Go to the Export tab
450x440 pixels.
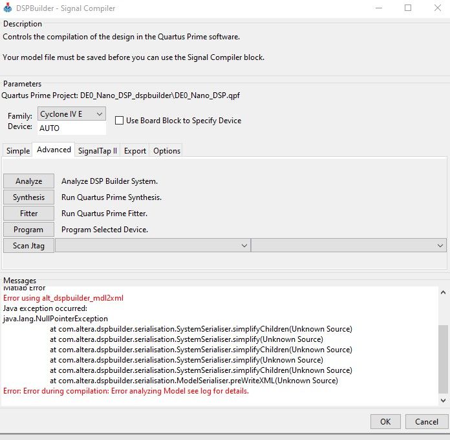pyautogui.click(x=135, y=151)
